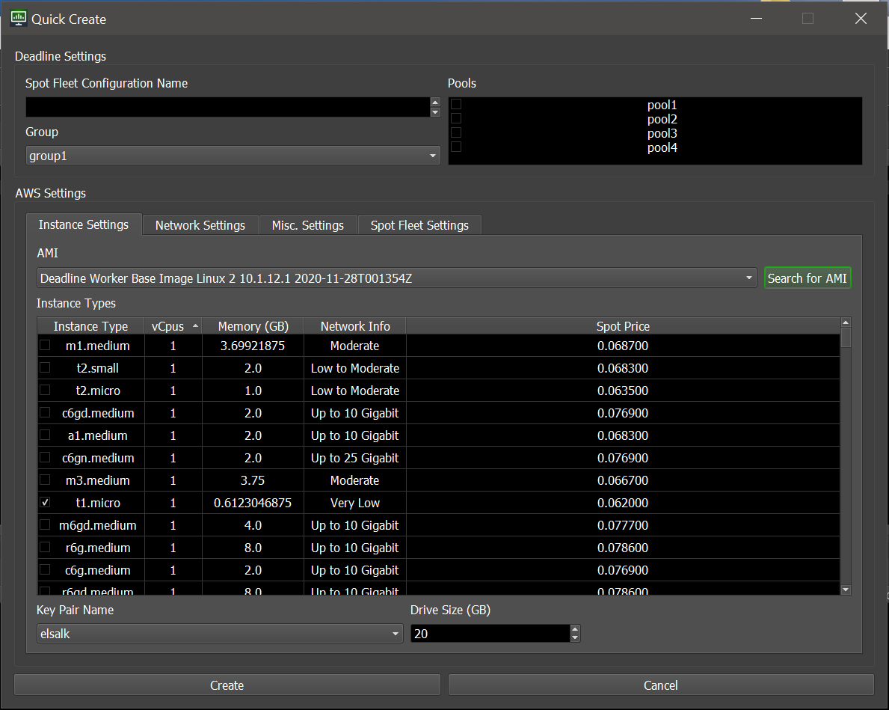Sort by the Network Info column header
Image resolution: width=889 pixels, height=710 pixels.
(355, 326)
